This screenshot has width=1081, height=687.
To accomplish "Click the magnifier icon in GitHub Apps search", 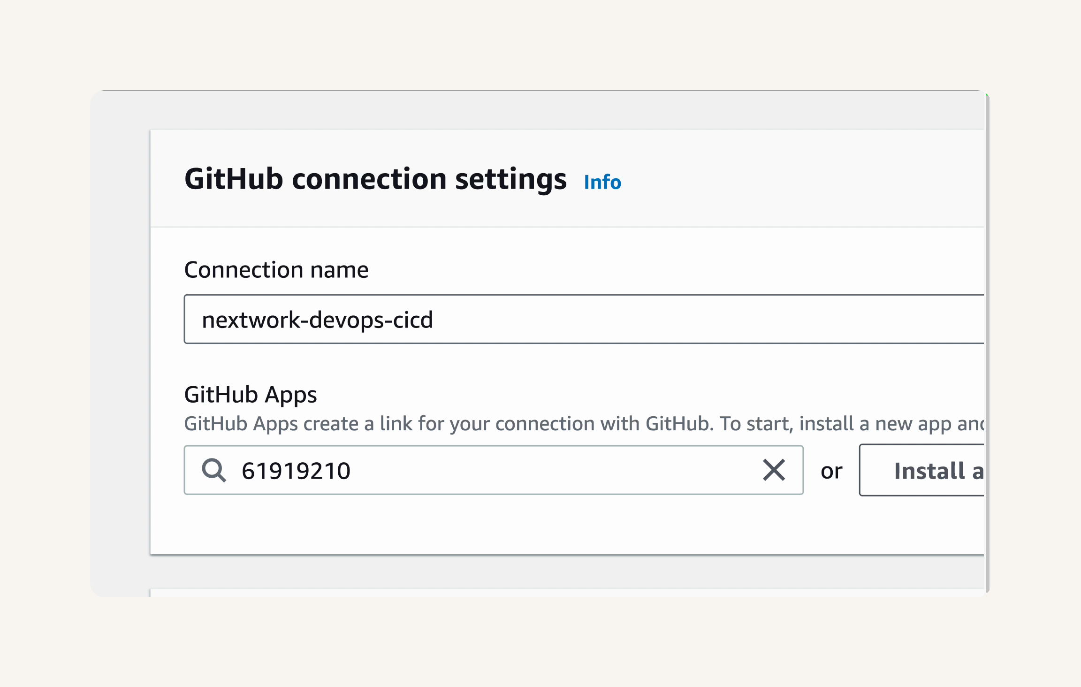I will tap(214, 470).
